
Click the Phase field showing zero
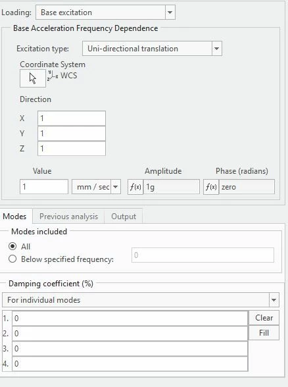(247, 187)
